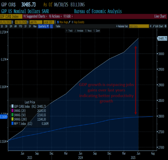
Task: Click the As Of 06/30/25 date text
Action: click(56, 5)
